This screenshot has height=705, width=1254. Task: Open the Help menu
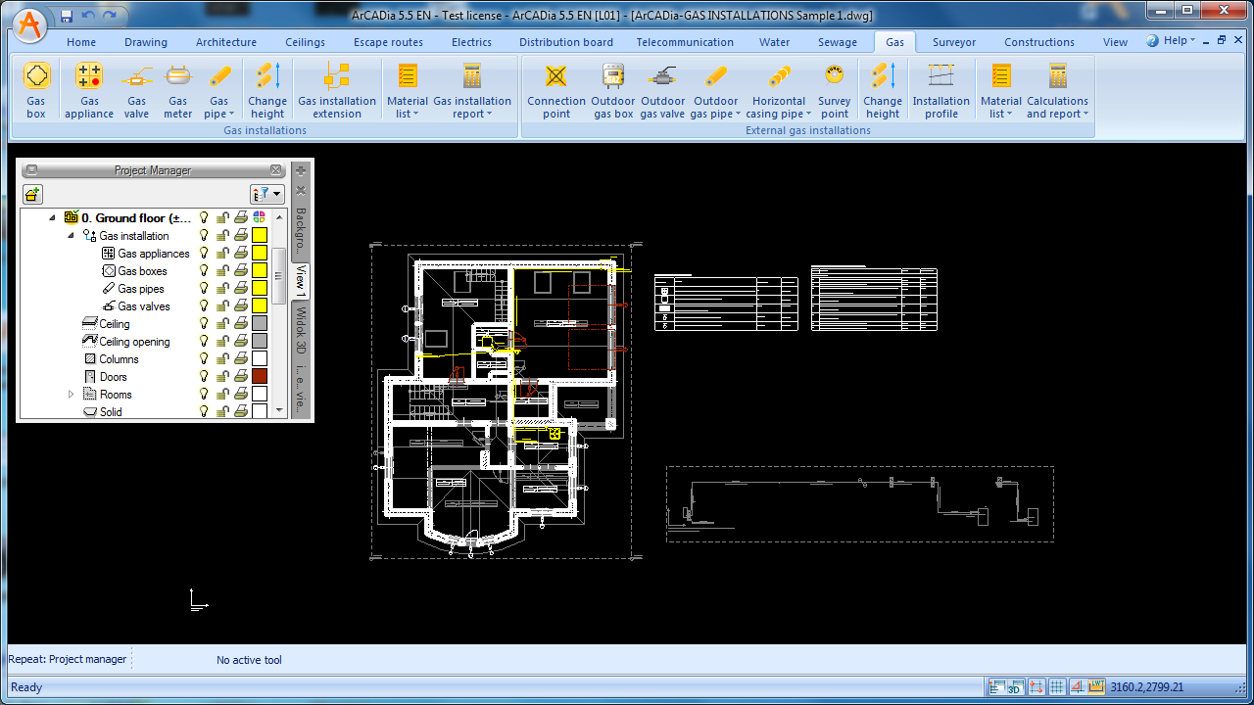point(1172,41)
